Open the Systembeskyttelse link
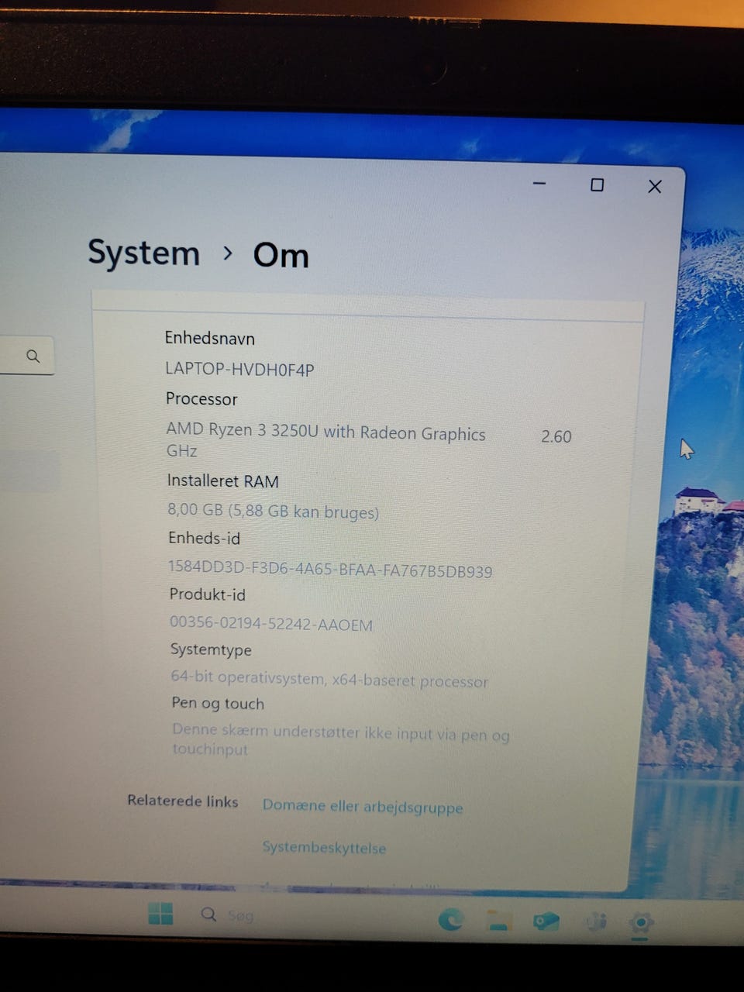The height and width of the screenshot is (992, 744). pos(324,847)
